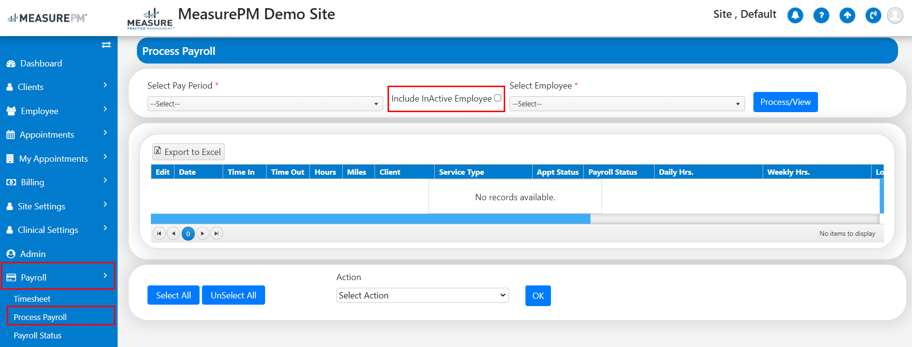The image size is (912, 347).
Task: Click the Employee group icon
Action: [11, 111]
